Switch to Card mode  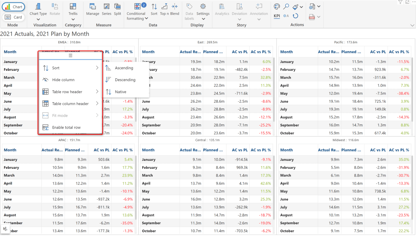tap(13, 17)
